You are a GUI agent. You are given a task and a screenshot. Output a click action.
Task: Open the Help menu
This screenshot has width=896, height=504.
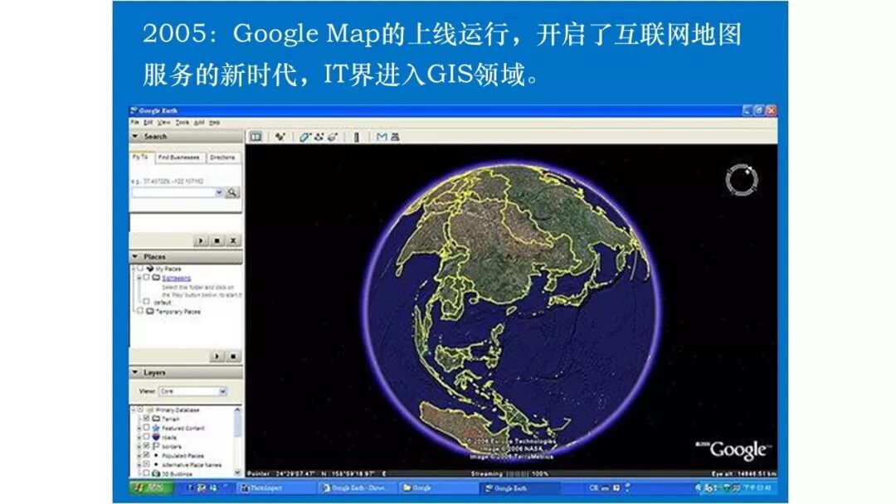point(214,122)
